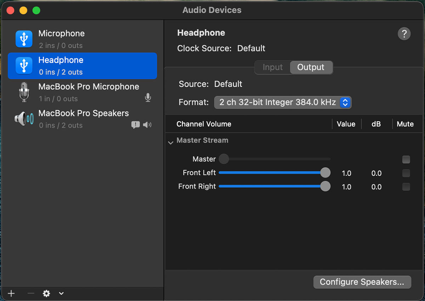This screenshot has width=425, height=301.
Task: Switch to the Output tab
Action: click(311, 67)
